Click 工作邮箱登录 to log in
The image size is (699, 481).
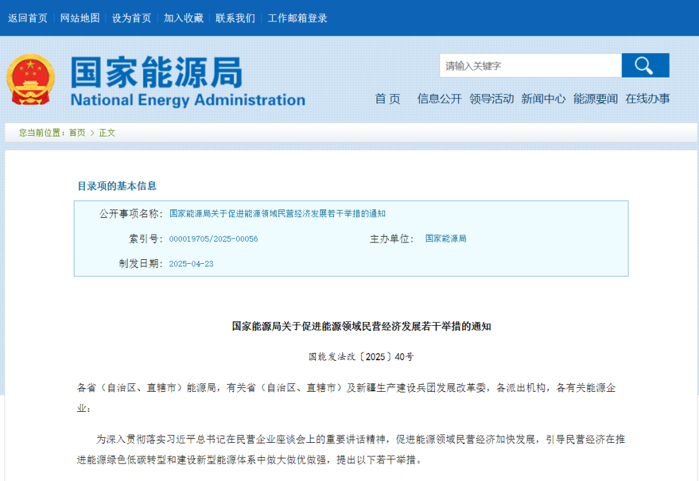point(296,18)
